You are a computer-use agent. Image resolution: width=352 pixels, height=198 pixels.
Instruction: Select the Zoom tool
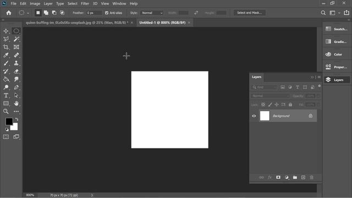coord(6,111)
